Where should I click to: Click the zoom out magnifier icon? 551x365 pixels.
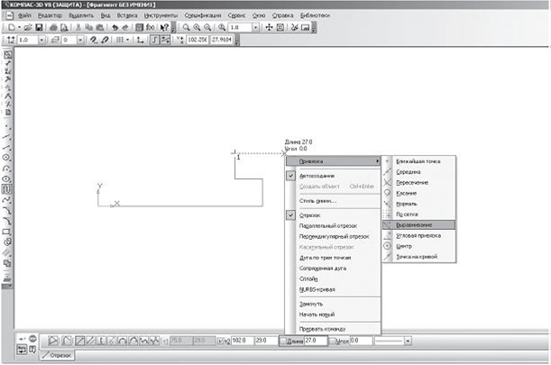207,27
